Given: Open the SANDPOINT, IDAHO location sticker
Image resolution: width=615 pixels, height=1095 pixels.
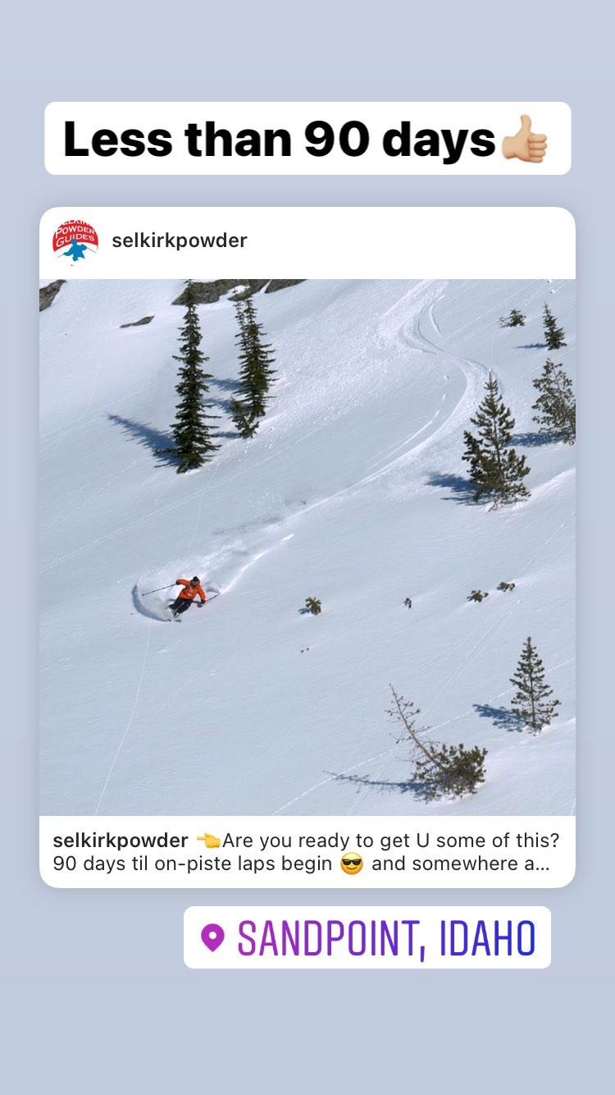Looking at the screenshot, I should pos(367,937).
